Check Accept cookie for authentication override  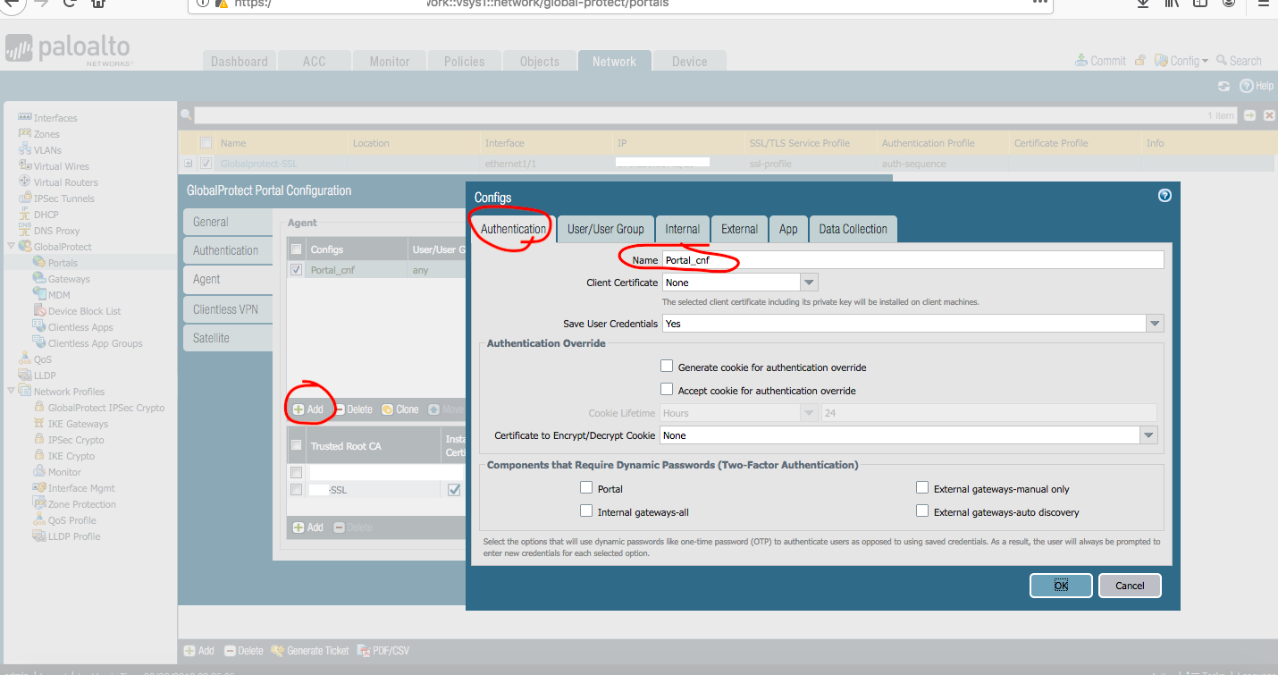[x=667, y=390]
